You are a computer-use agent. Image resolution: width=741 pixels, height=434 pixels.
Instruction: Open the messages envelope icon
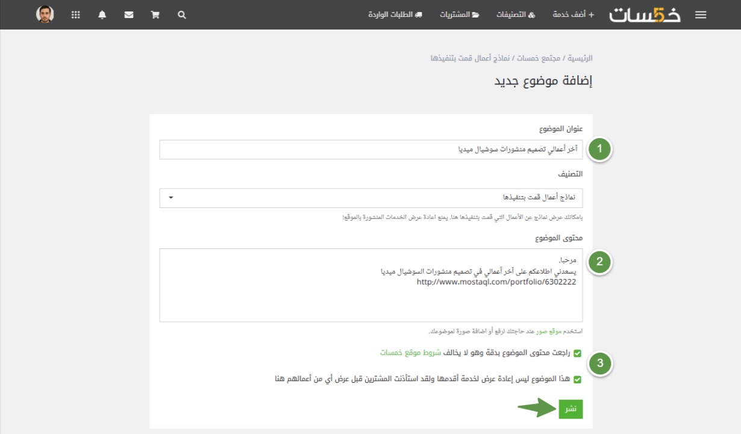pos(129,15)
